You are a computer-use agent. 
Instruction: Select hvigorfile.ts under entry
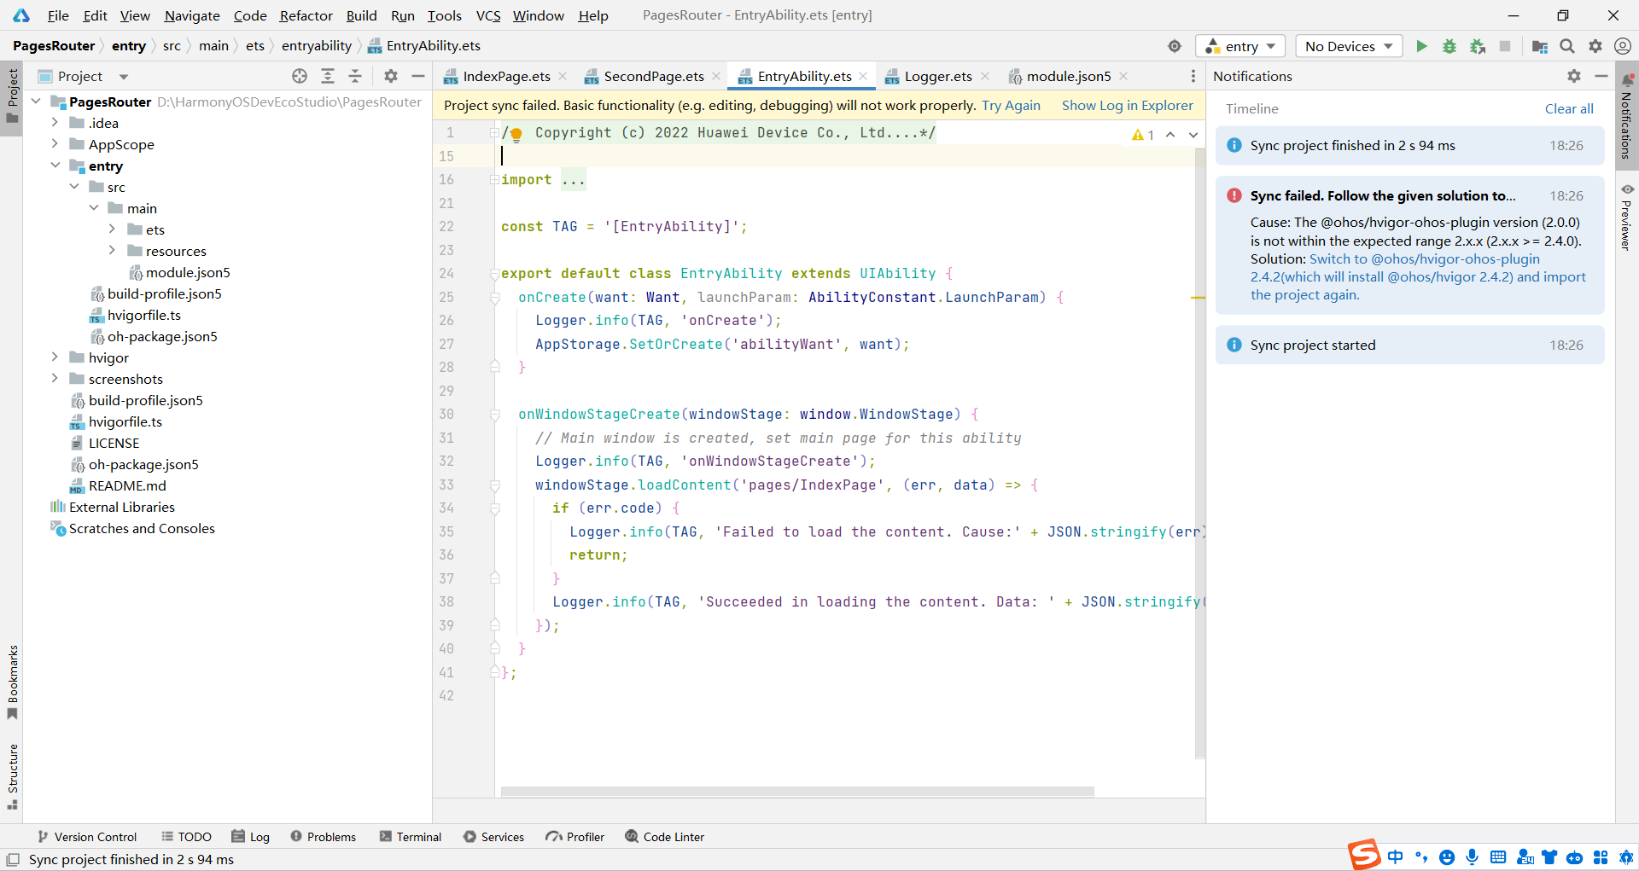(143, 315)
